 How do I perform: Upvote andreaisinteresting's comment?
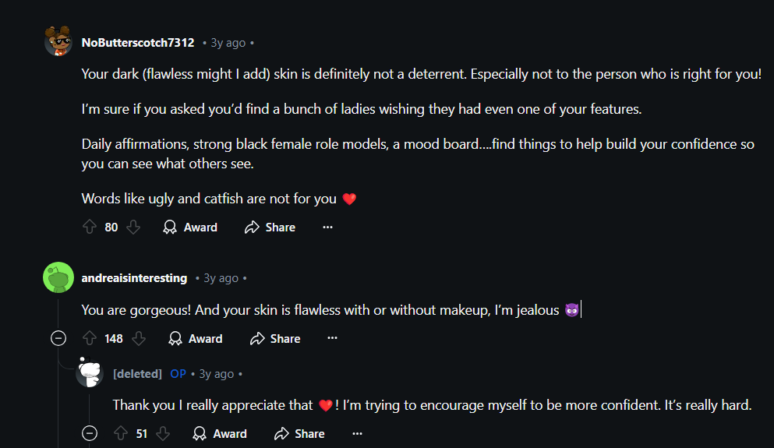pos(89,339)
